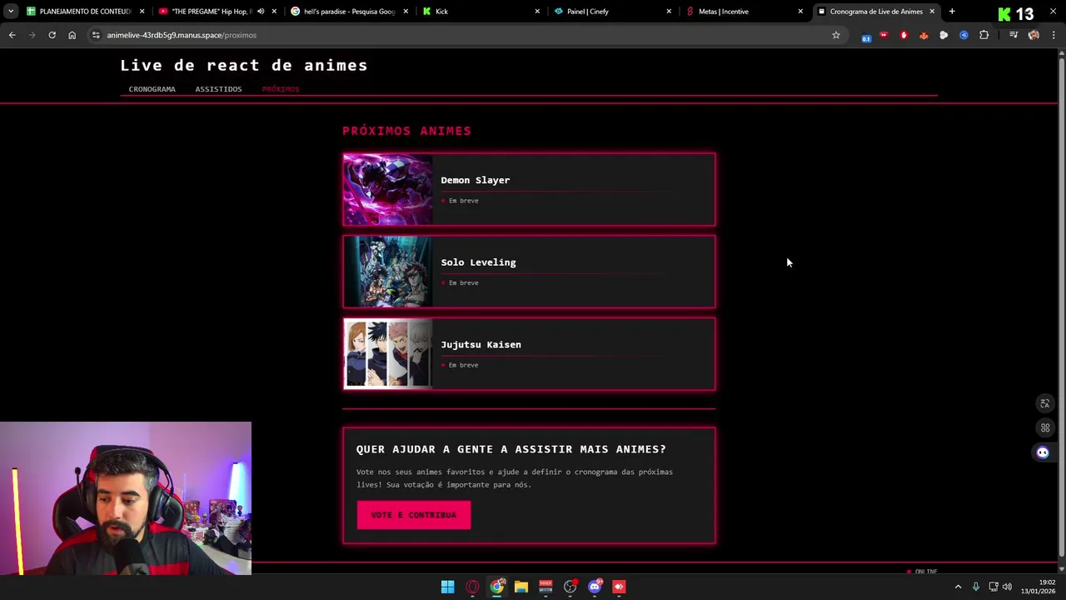Open the red hand blocker extension

tap(904, 35)
